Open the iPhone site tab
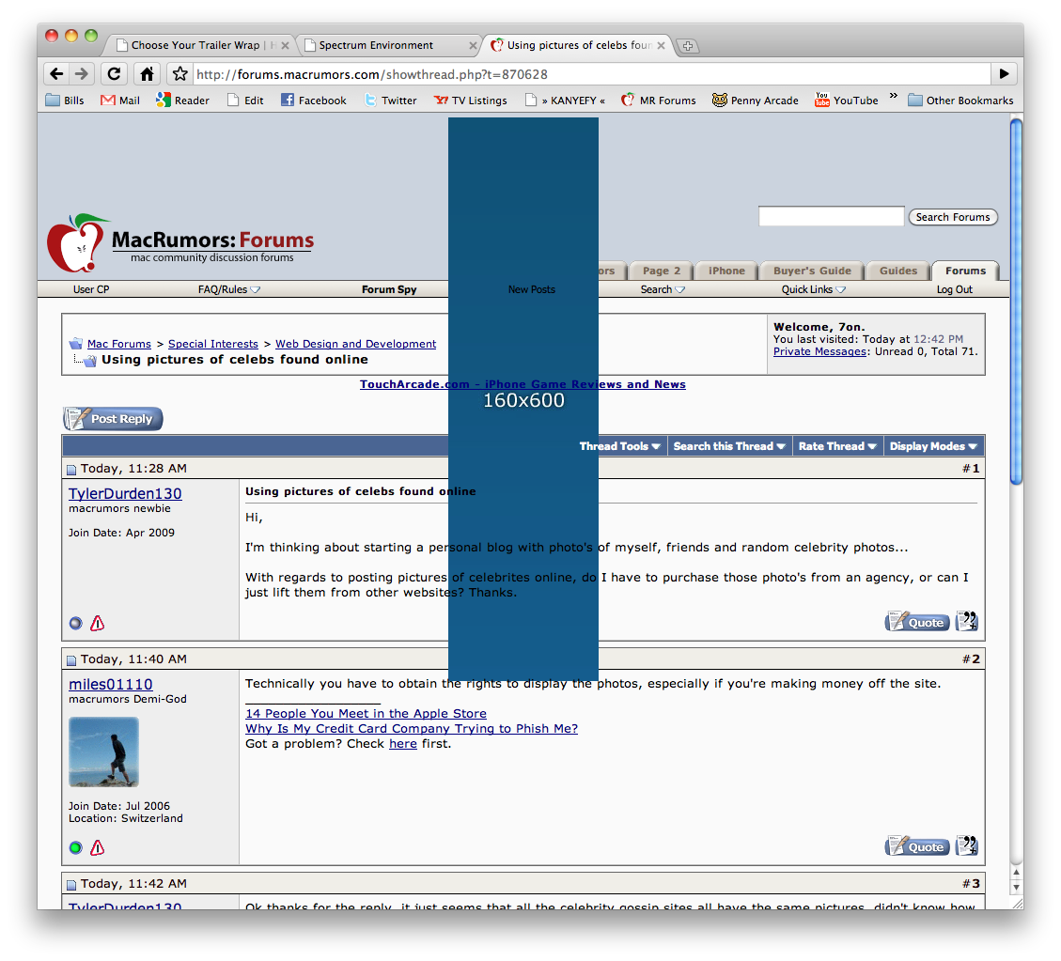1061x961 pixels. pos(726,271)
